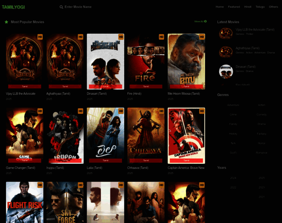Click HD badge on Game Changer poster

[40, 111]
